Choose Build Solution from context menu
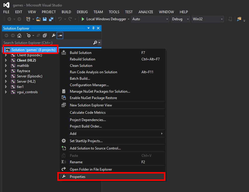Image resolution: width=249 pixels, height=192 pixels. [x=112, y=53]
